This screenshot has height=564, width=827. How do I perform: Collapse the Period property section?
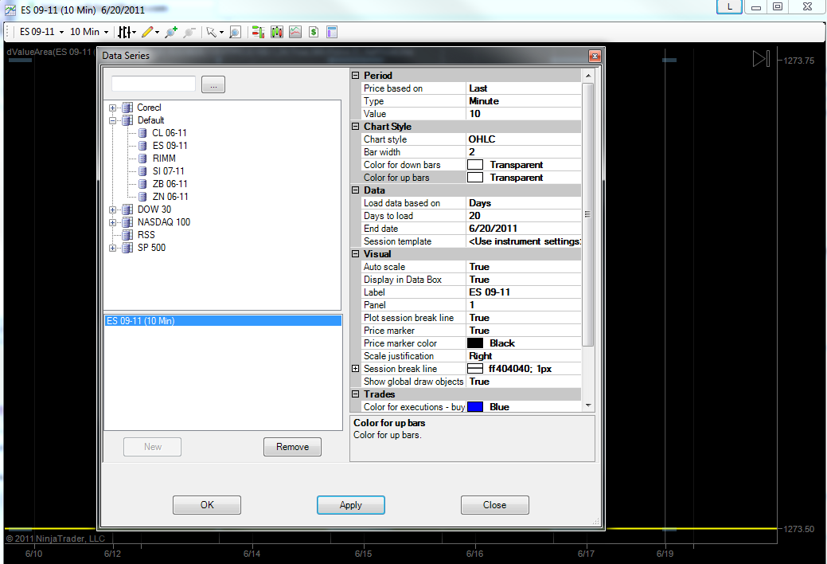[356, 76]
